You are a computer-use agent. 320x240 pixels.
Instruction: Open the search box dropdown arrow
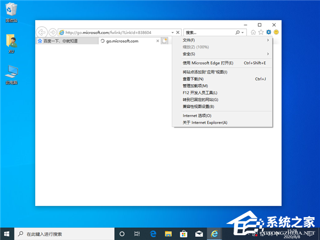[243, 32]
